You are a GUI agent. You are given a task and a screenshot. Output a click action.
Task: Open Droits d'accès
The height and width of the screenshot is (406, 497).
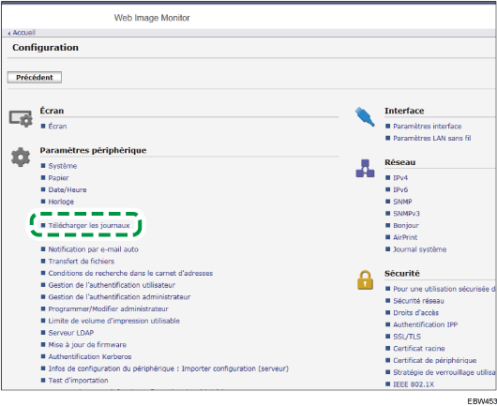pos(415,313)
